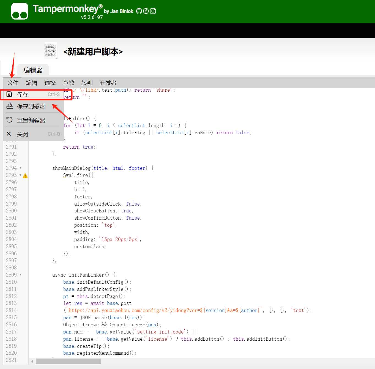This screenshot has height=369, width=375.
Task: Open the GitHub icon link in header
Action: (x=139, y=11)
